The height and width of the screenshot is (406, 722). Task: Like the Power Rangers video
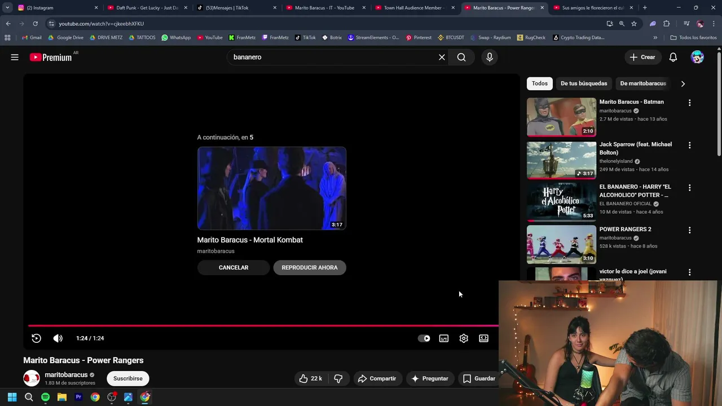click(x=311, y=378)
